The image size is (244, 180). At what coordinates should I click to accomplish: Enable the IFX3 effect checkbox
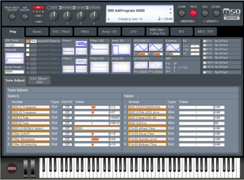(205, 49)
